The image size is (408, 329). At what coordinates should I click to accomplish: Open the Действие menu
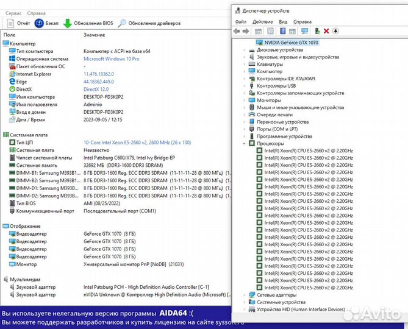pyautogui.click(x=262, y=22)
